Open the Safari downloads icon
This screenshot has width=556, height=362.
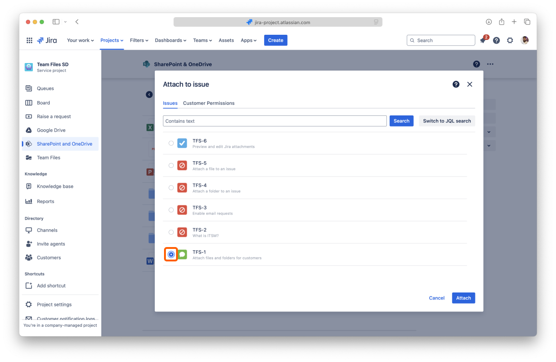click(x=488, y=22)
